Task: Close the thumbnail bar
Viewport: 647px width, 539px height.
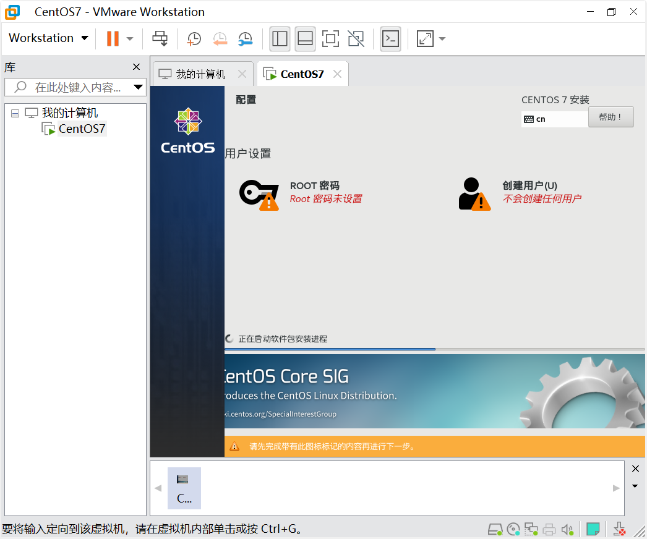Action: pos(635,469)
